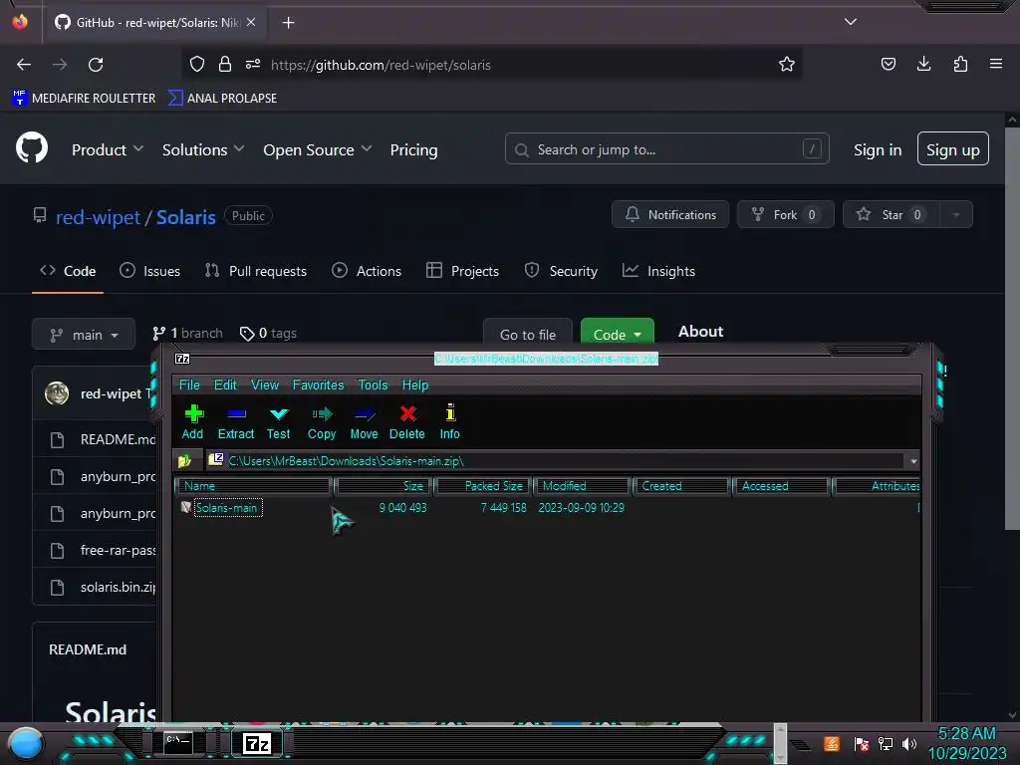1020x765 pixels.
Task: Expand the Open Source dropdown
Action: pos(318,149)
